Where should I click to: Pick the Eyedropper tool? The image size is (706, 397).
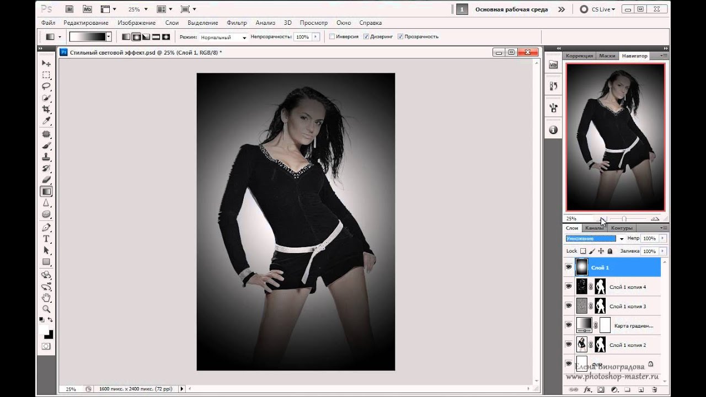(x=46, y=121)
